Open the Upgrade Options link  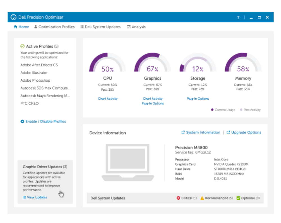244,132
